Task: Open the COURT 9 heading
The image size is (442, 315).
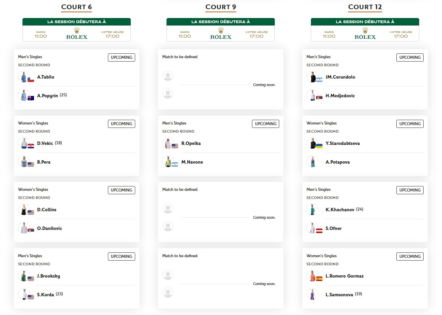Action: 221,7
